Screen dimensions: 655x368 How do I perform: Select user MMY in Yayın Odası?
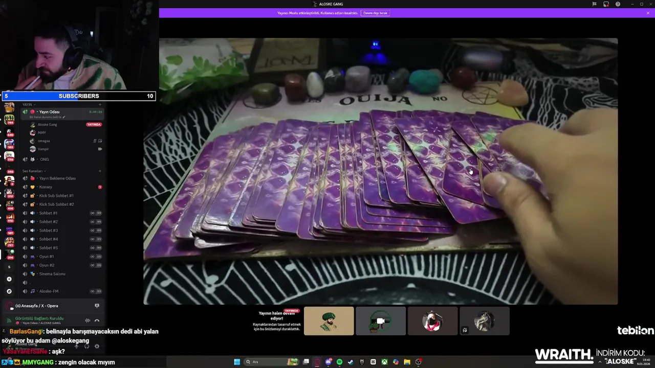coord(42,133)
